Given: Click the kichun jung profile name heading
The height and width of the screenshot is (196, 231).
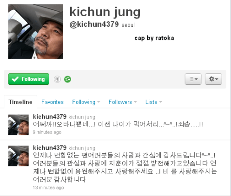Looking at the screenshot, I should (x=105, y=12).
